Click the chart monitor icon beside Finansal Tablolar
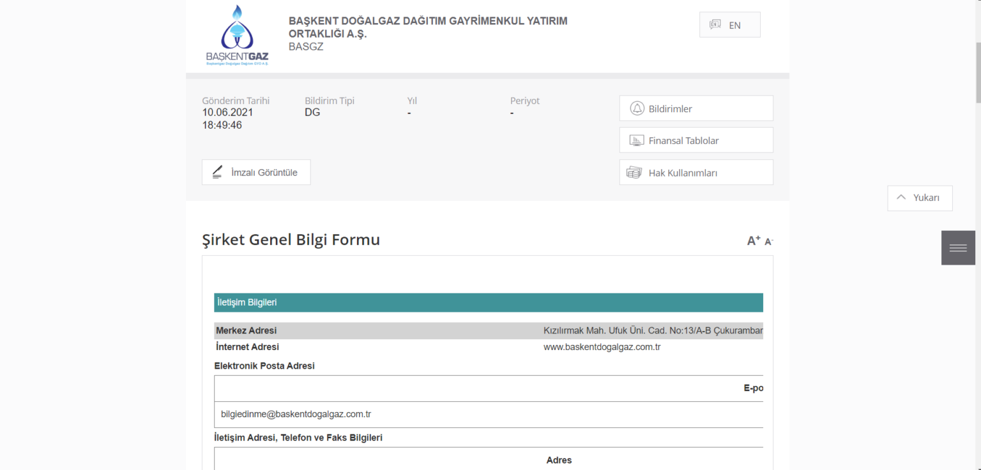Image resolution: width=981 pixels, height=470 pixels. click(636, 140)
